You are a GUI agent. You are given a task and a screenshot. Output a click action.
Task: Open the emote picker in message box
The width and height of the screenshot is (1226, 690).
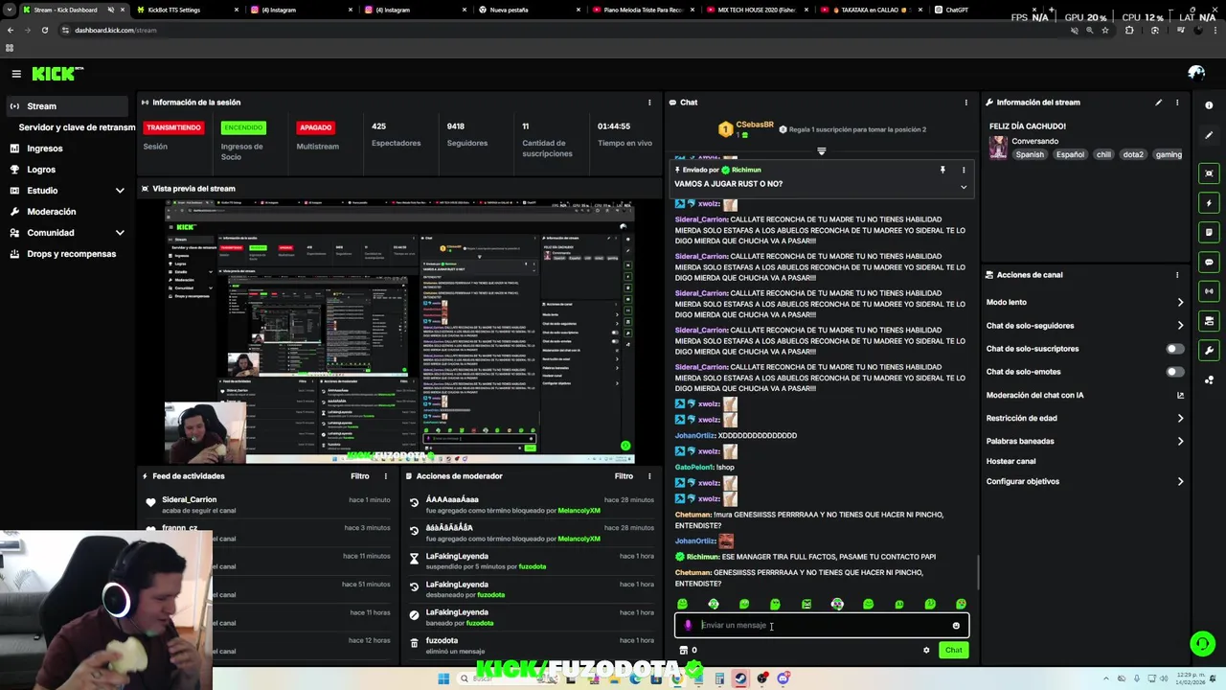956,626
